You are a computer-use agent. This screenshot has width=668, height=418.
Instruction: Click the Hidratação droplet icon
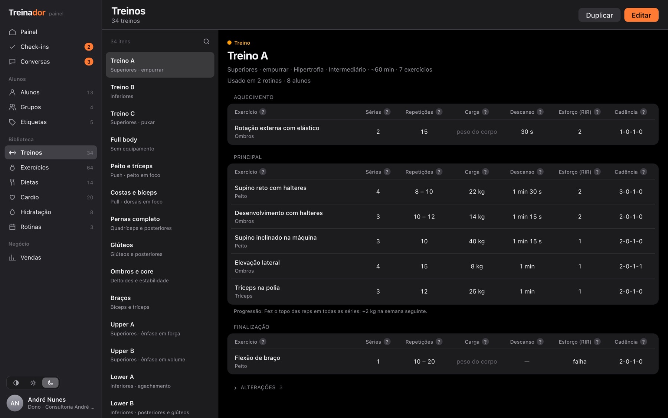[x=12, y=212]
